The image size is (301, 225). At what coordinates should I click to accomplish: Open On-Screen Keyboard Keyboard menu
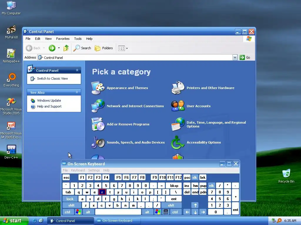[x=78, y=170]
